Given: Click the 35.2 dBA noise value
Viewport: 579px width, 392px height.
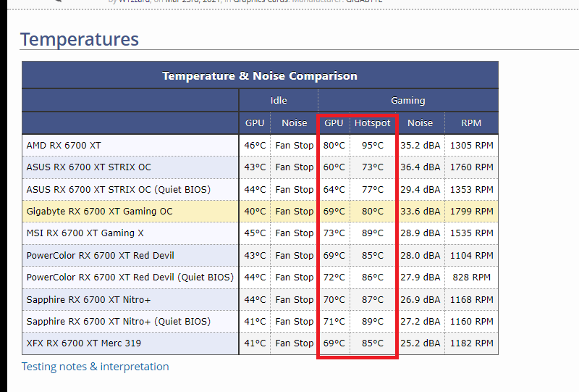Looking at the screenshot, I should [x=420, y=146].
